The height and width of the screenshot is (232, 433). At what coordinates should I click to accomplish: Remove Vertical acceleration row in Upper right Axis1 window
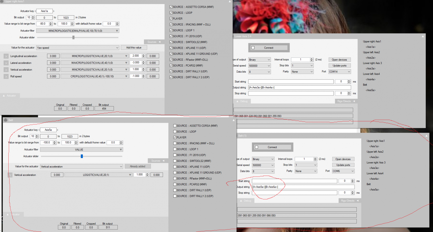pos(6,70)
